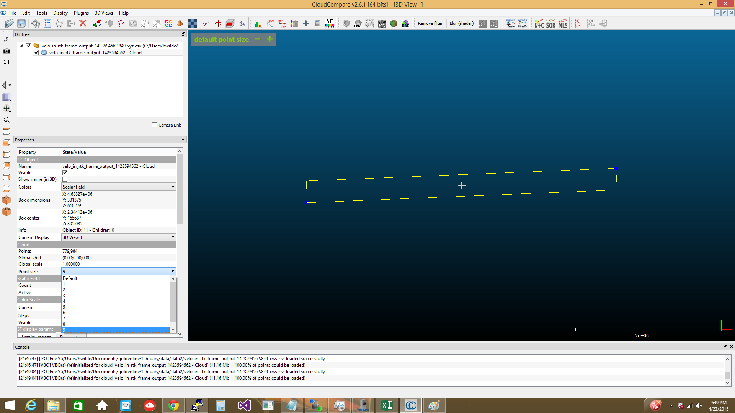The image size is (735, 413).
Task: Click the Remove filter button
Action: [x=430, y=23]
